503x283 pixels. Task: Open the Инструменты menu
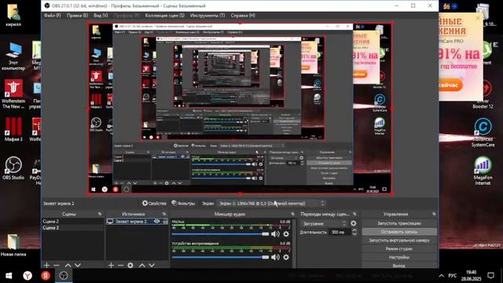207,16
